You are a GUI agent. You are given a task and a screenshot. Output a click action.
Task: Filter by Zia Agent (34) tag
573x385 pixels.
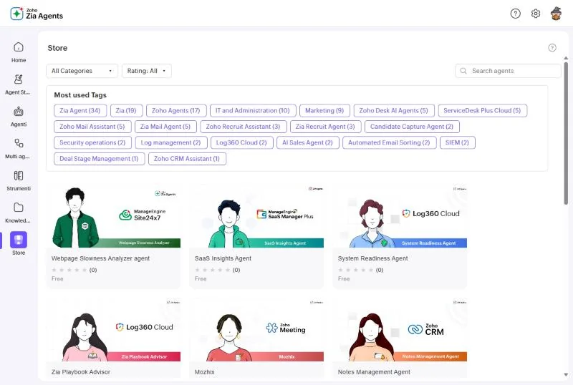tap(80, 111)
